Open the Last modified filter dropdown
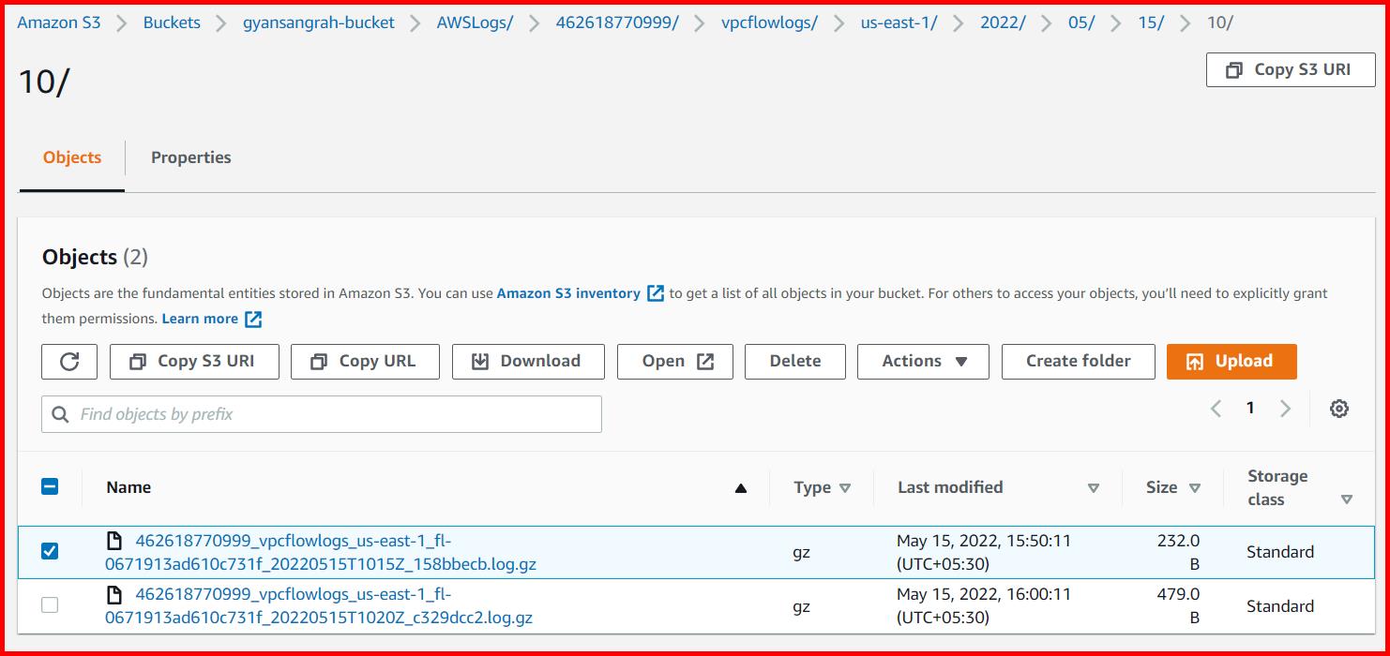 pos(1094,487)
